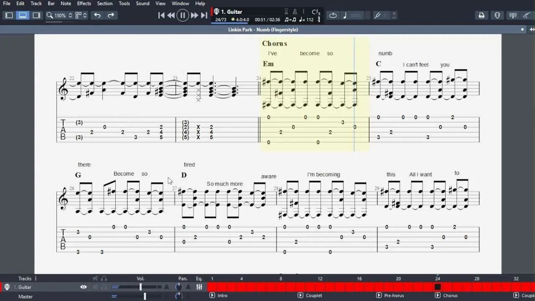The width and height of the screenshot is (535, 301).
Task: Open the Sound menu
Action: (143, 3)
